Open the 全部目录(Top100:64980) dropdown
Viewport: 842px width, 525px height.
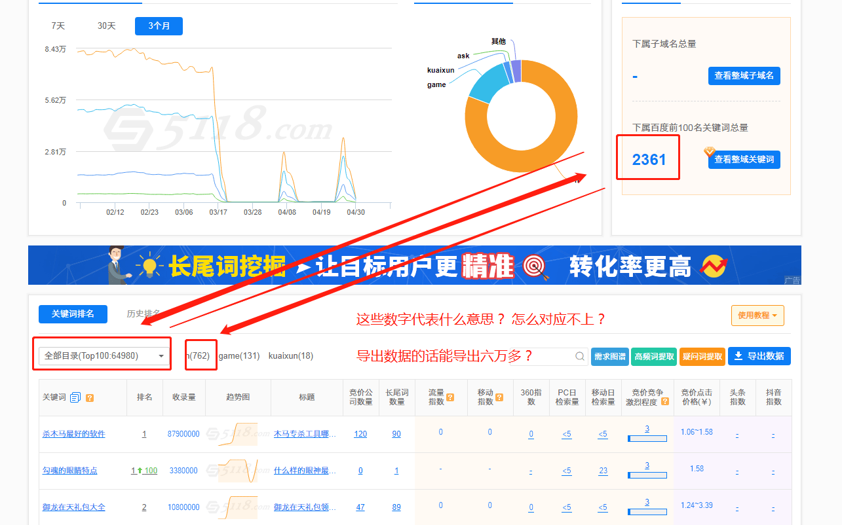pos(104,356)
